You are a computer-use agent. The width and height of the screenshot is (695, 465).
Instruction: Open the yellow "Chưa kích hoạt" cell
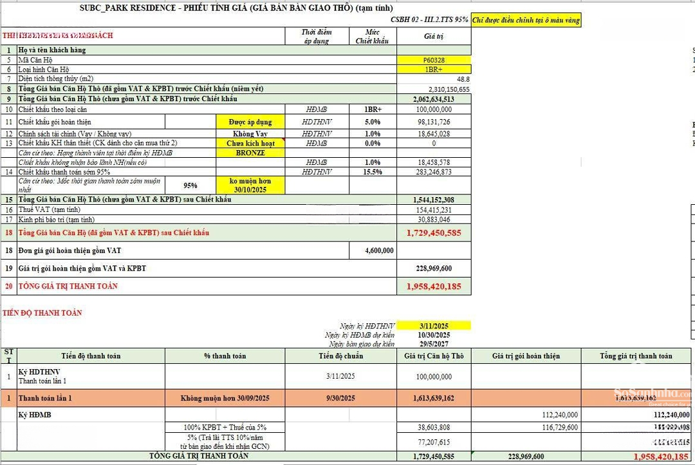click(250, 143)
